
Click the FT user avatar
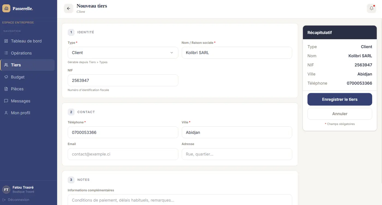tap(6, 189)
